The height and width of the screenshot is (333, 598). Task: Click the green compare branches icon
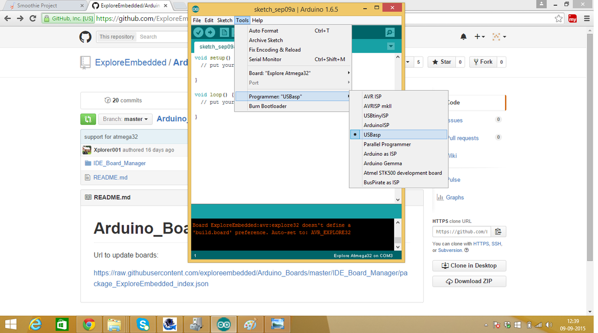pos(88,119)
